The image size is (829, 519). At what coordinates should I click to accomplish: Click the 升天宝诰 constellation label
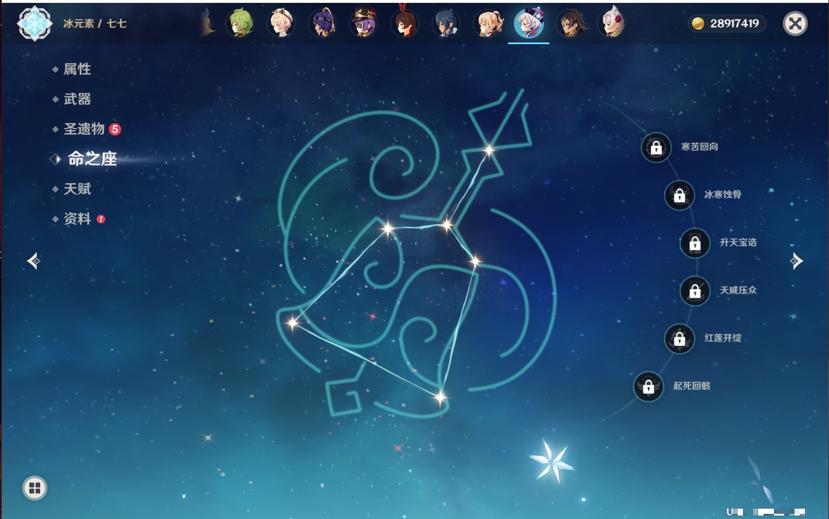tap(738, 243)
